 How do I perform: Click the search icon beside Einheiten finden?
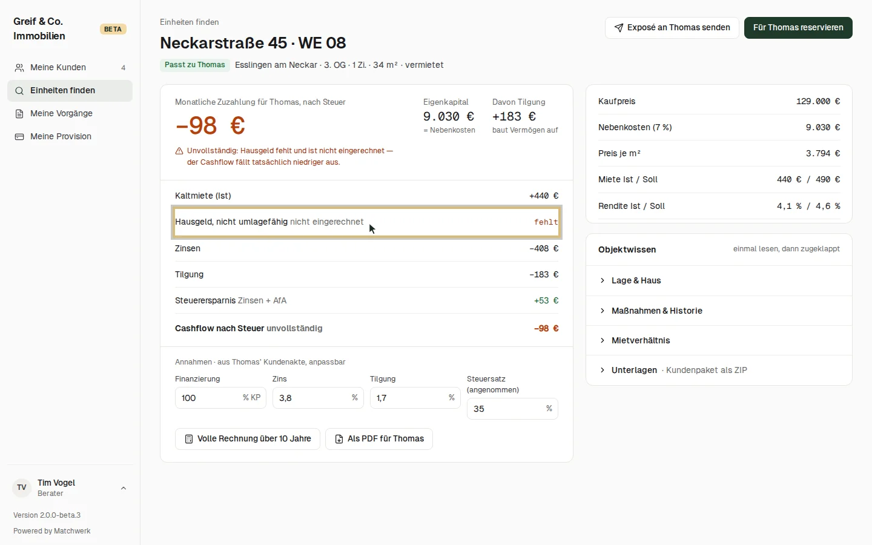pos(19,90)
